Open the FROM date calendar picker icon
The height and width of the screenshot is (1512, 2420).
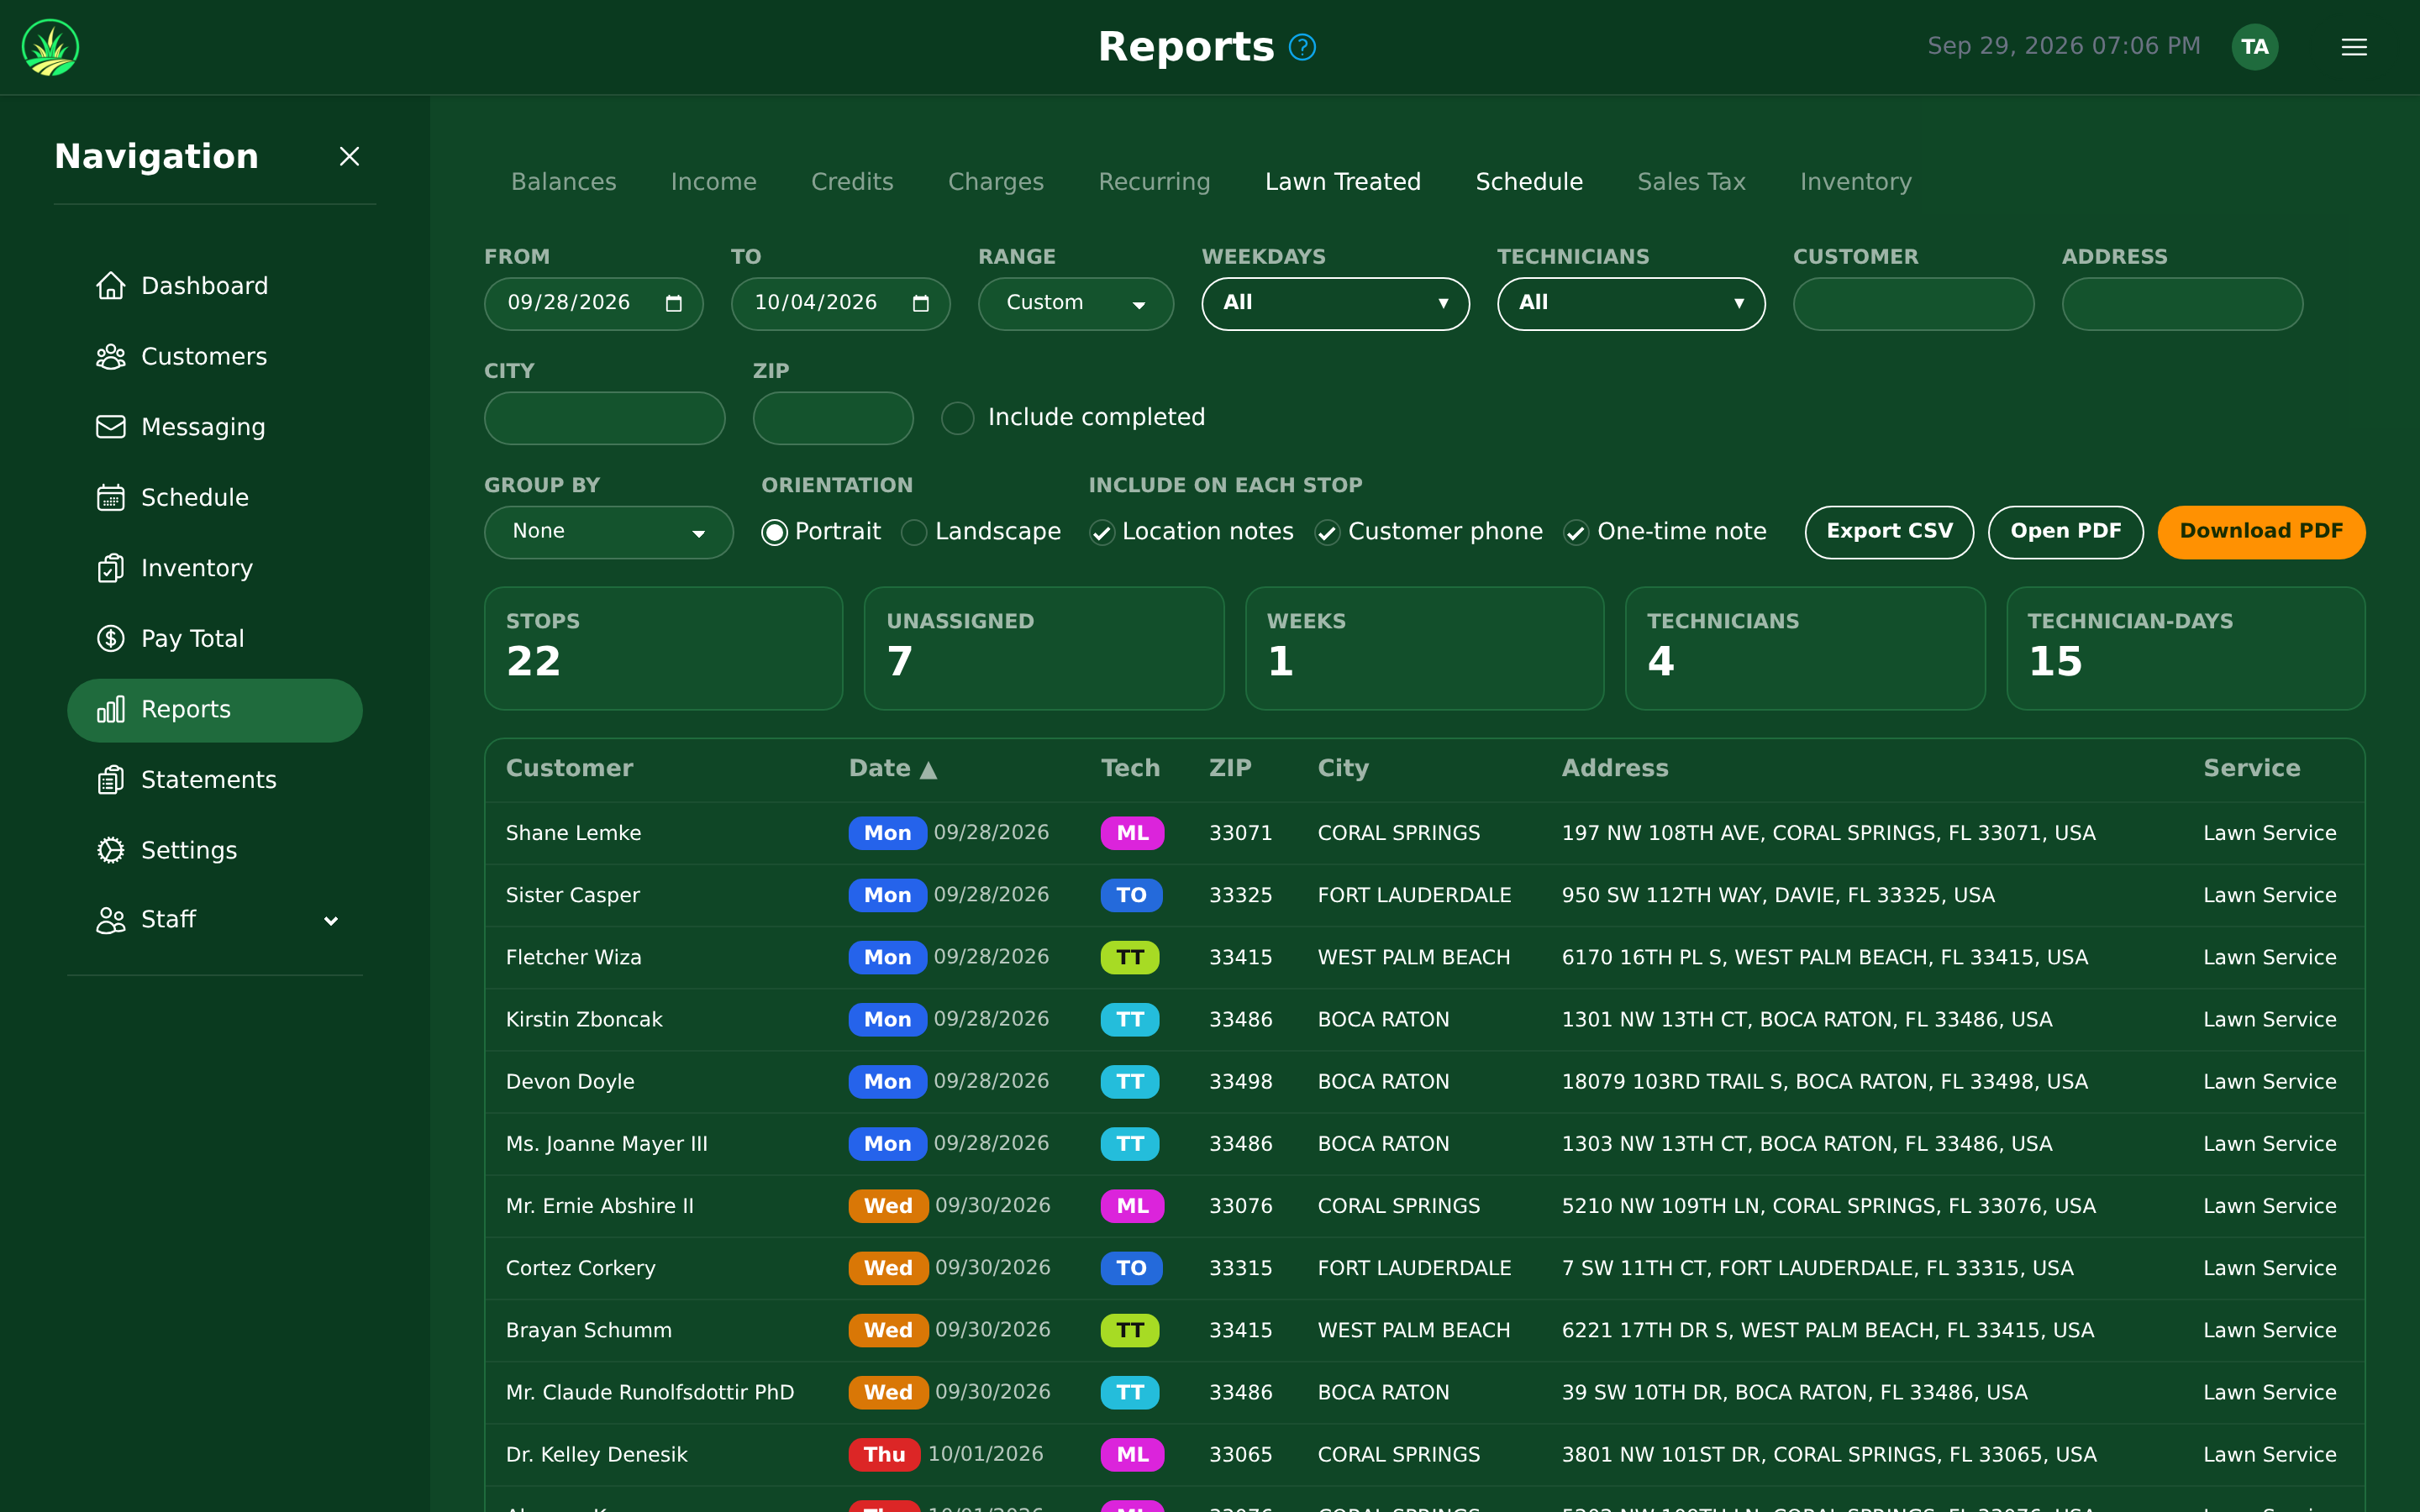pos(674,303)
